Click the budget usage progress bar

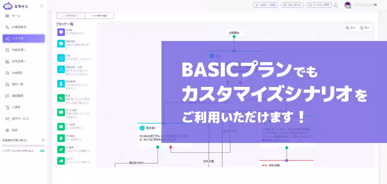pyautogui.click(x=24, y=146)
